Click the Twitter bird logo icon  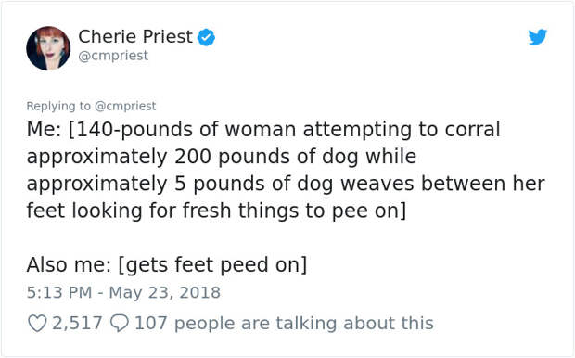[x=538, y=37]
